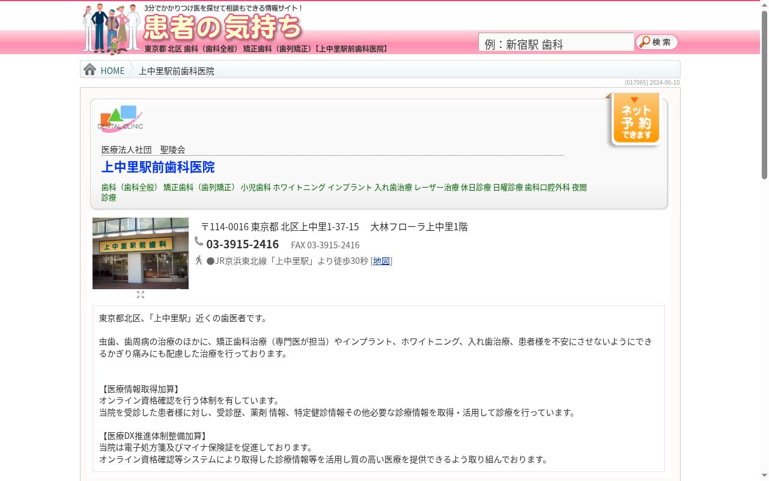Click the 検索 search button

coord(657,42)
